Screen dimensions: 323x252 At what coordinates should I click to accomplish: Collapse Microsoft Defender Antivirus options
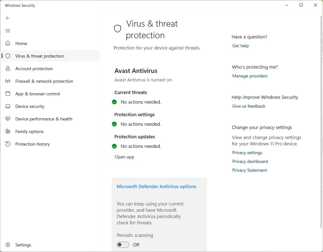coord(156,187)
